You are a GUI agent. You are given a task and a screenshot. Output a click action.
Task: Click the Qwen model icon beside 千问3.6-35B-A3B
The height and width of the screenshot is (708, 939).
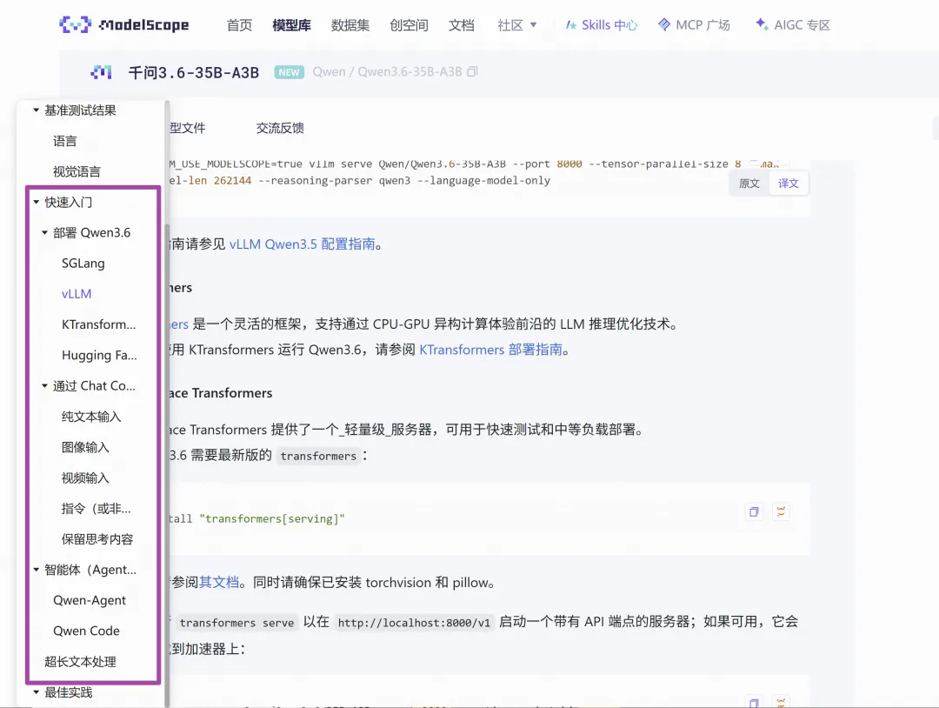coord(102,72)
